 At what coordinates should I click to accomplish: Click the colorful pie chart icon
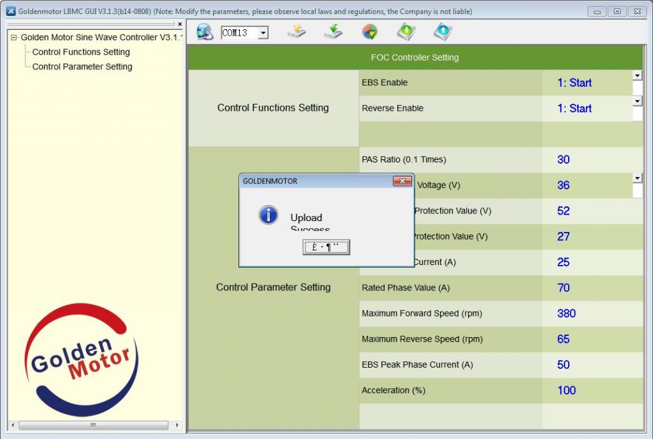coord(369,32)
